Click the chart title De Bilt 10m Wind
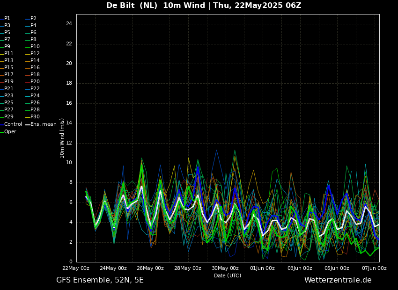The width and height of the screenshot is (398, 290). [204, 6]
